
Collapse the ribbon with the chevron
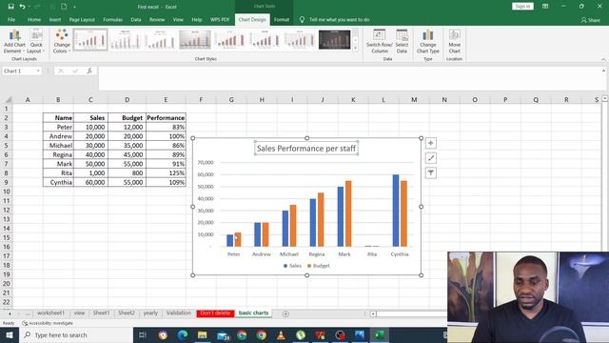[x=603, y=59]
